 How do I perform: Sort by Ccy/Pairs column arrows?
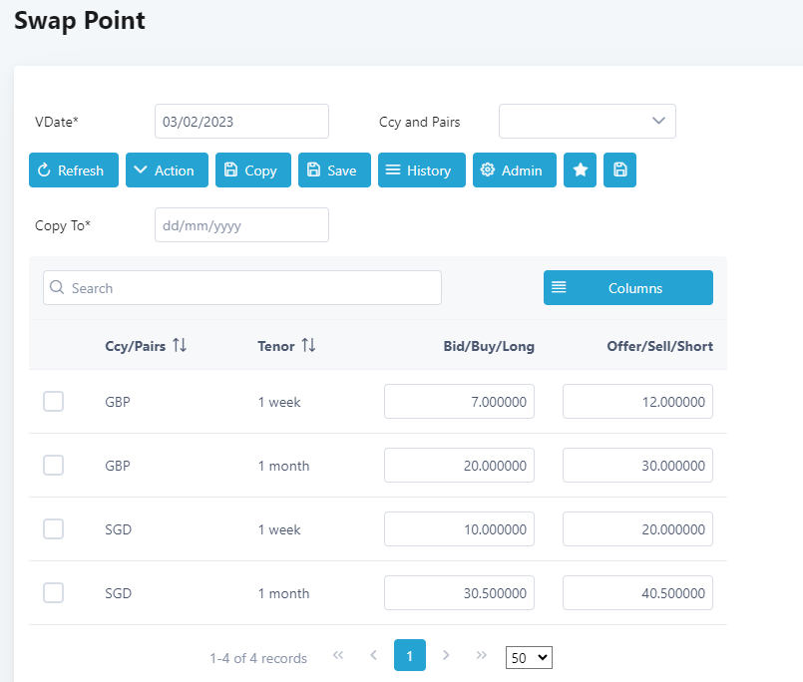point(180,345)
